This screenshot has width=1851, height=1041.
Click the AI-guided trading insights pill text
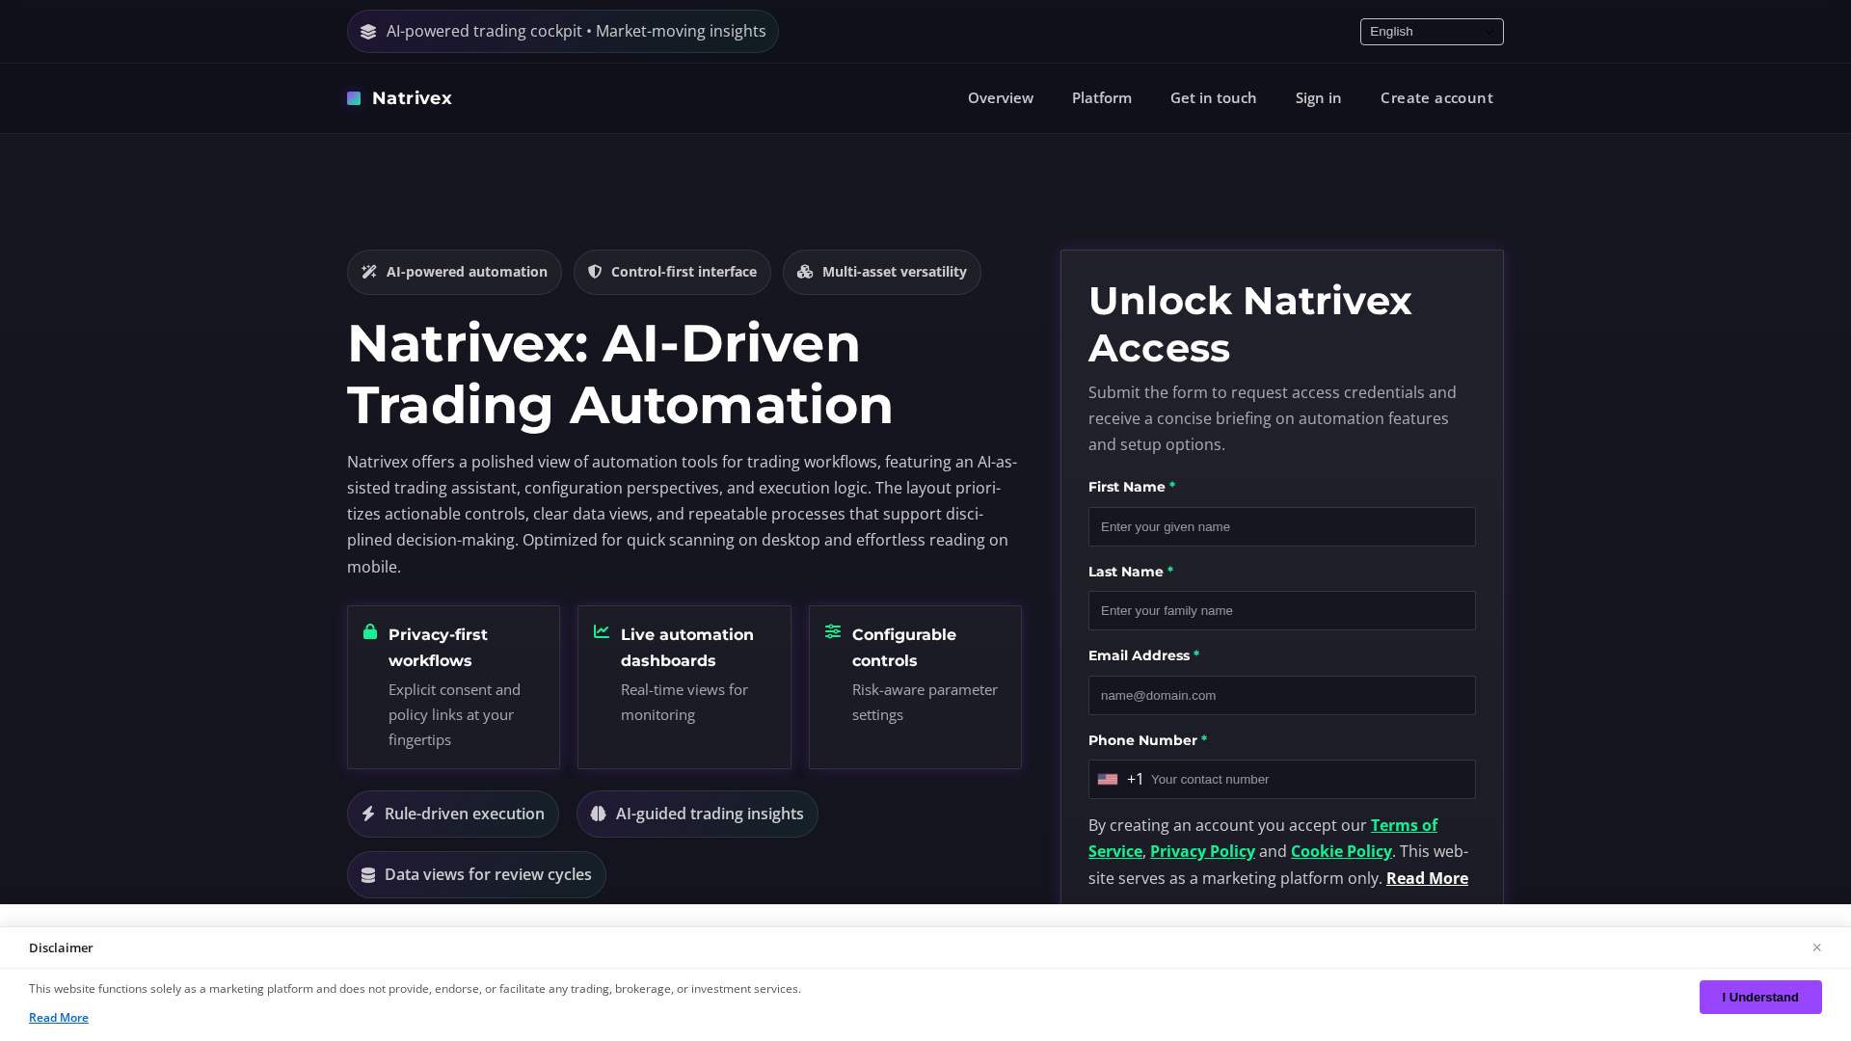pyautogui.click(x=710, y=814)
